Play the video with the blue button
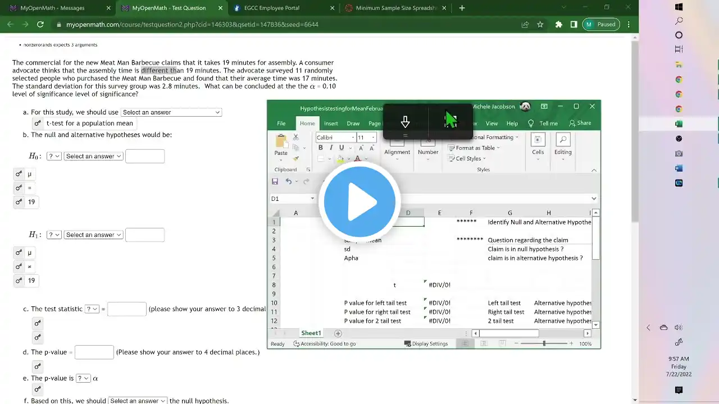 [x=359, y=202]
